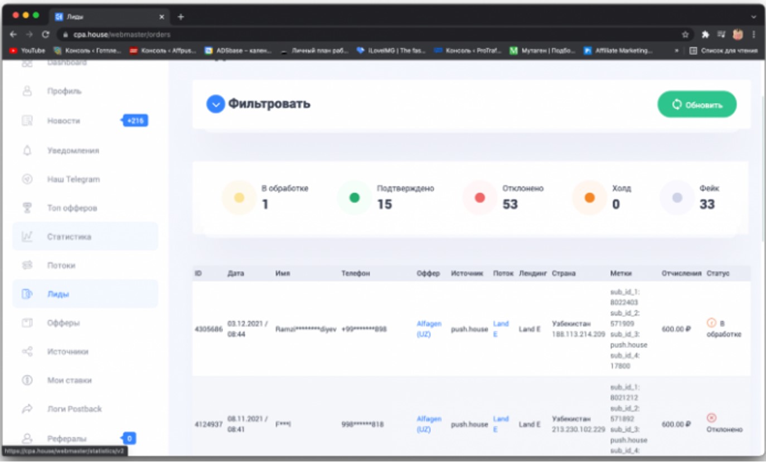766x462 pixels.
Task: Click the Отчисления column header
Action: [681, 274]
